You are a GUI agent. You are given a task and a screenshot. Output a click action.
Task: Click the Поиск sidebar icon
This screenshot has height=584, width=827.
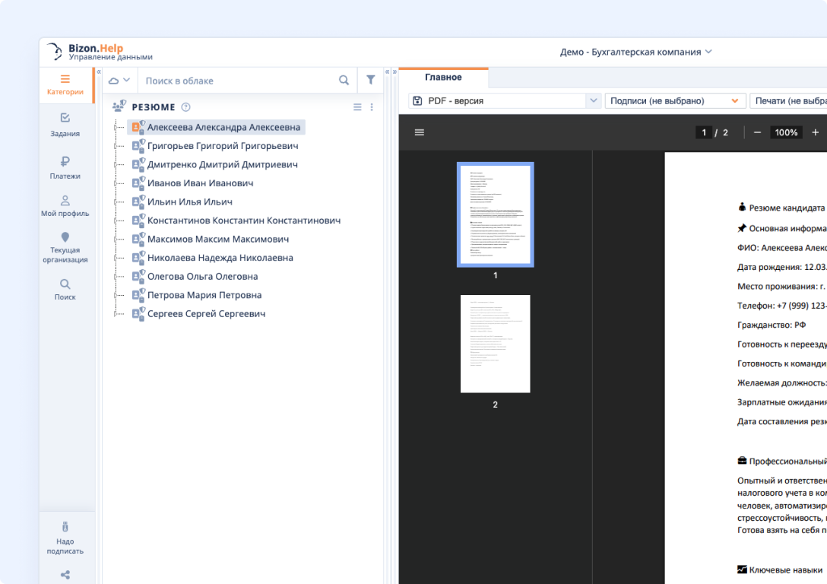coord(65,290)
